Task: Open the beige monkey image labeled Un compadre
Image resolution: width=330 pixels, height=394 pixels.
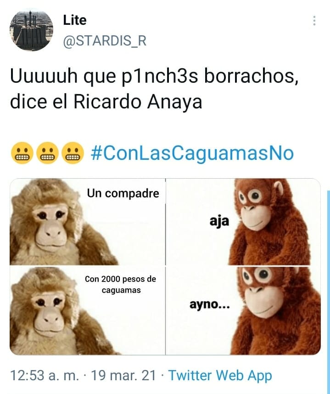Action: tap(87, 222)
